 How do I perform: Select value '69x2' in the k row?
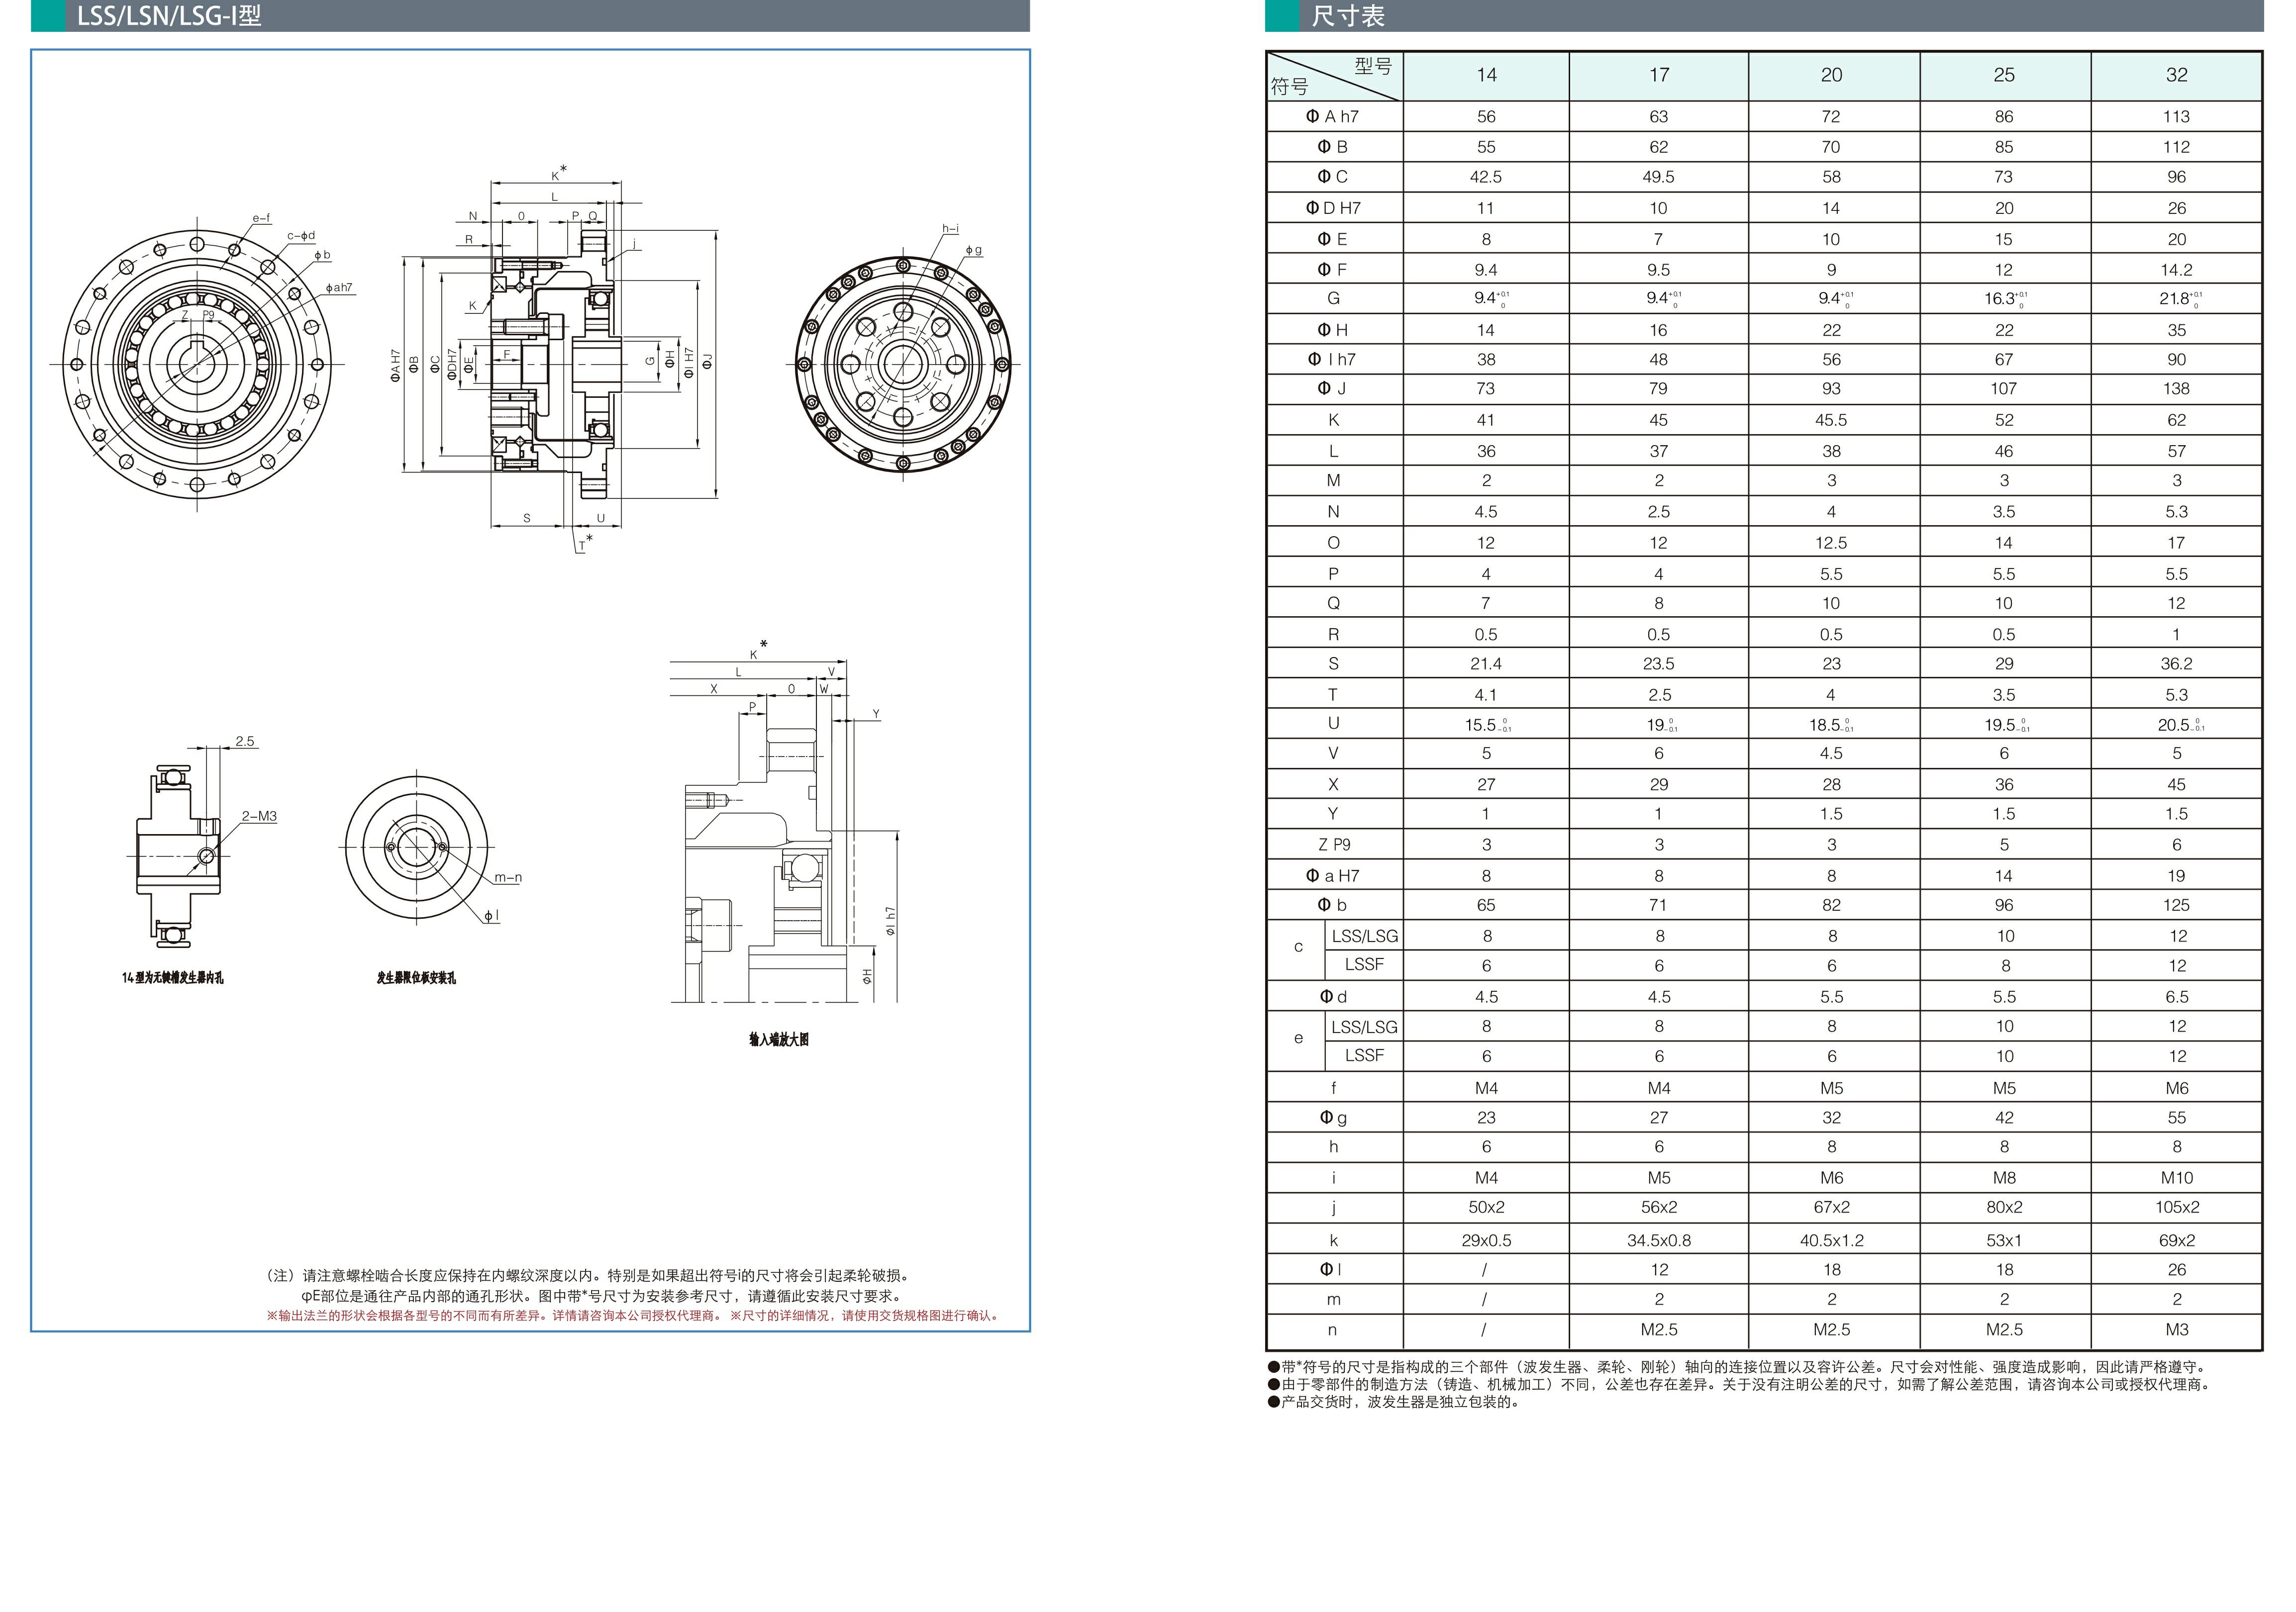point(2177,1241)
